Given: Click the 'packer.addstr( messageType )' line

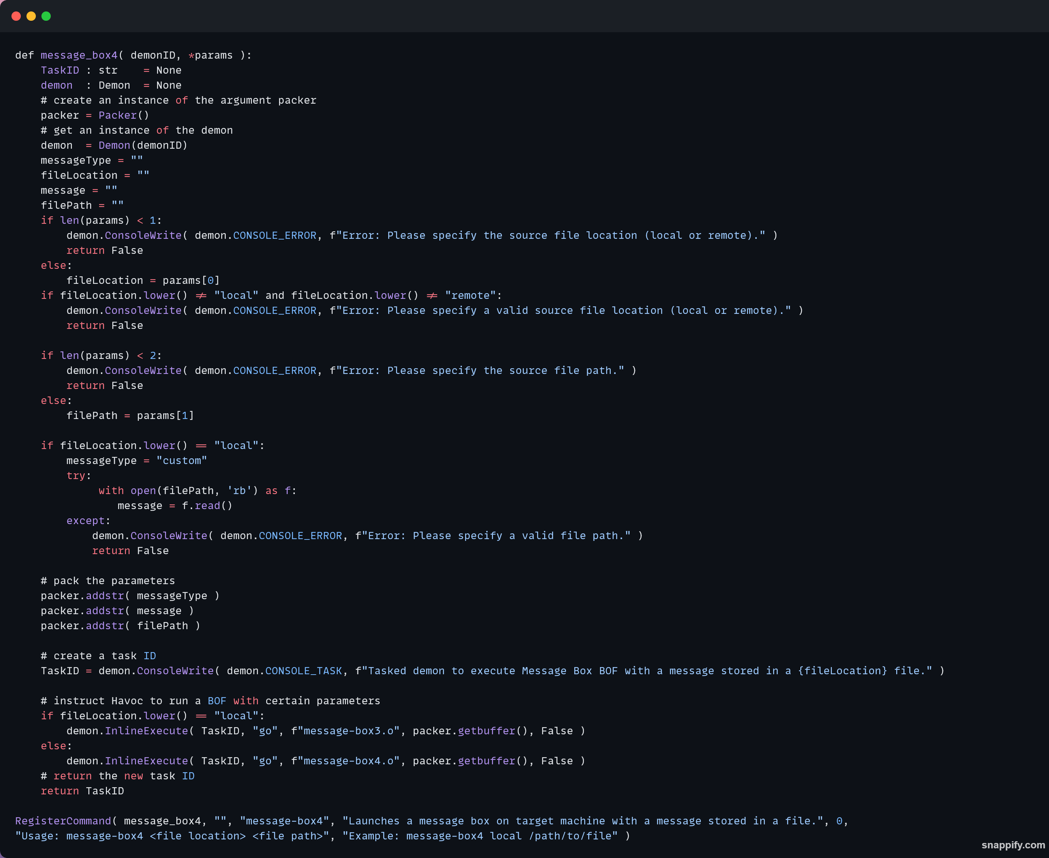Looking at the screenshot, I should (130, 596).
